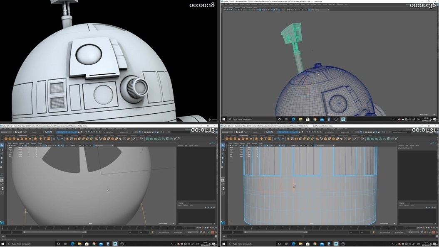Click Play Backward button in 00:01:13 window

205,228
